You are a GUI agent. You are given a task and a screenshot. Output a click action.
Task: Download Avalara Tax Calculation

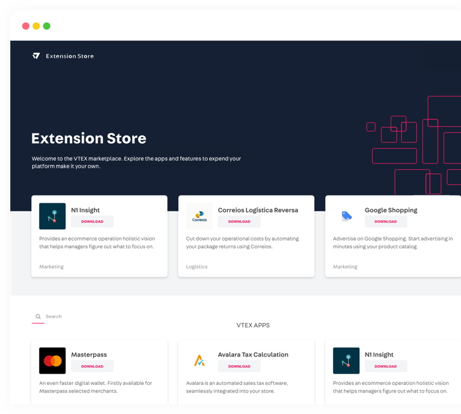pyautogui.click(x=239, y=366)
